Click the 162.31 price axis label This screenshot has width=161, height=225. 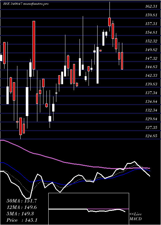click(152, 6)
